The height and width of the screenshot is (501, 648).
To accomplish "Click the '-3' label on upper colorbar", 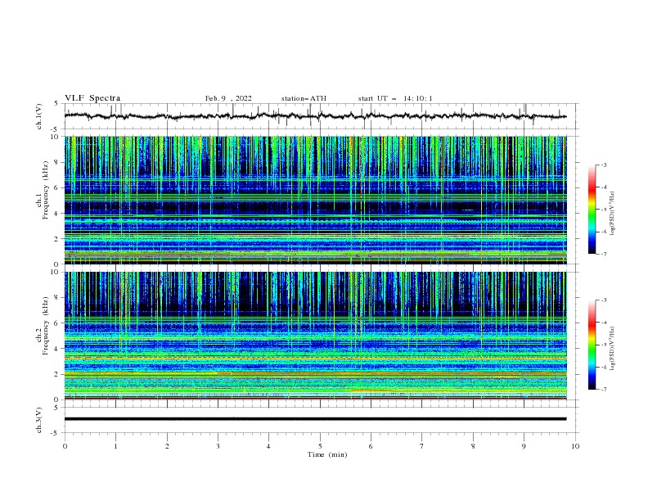I will tap(603, 165).
